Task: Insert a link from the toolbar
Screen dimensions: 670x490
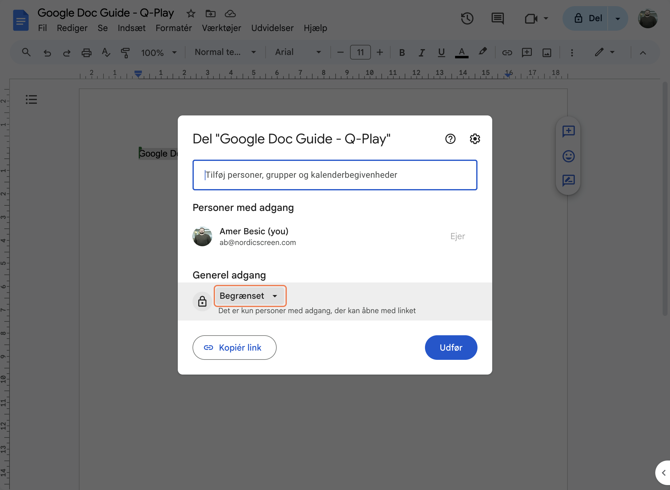Action: pos(507,53)
